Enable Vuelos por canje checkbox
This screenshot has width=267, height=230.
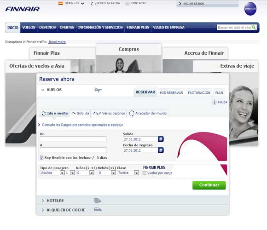145,173
